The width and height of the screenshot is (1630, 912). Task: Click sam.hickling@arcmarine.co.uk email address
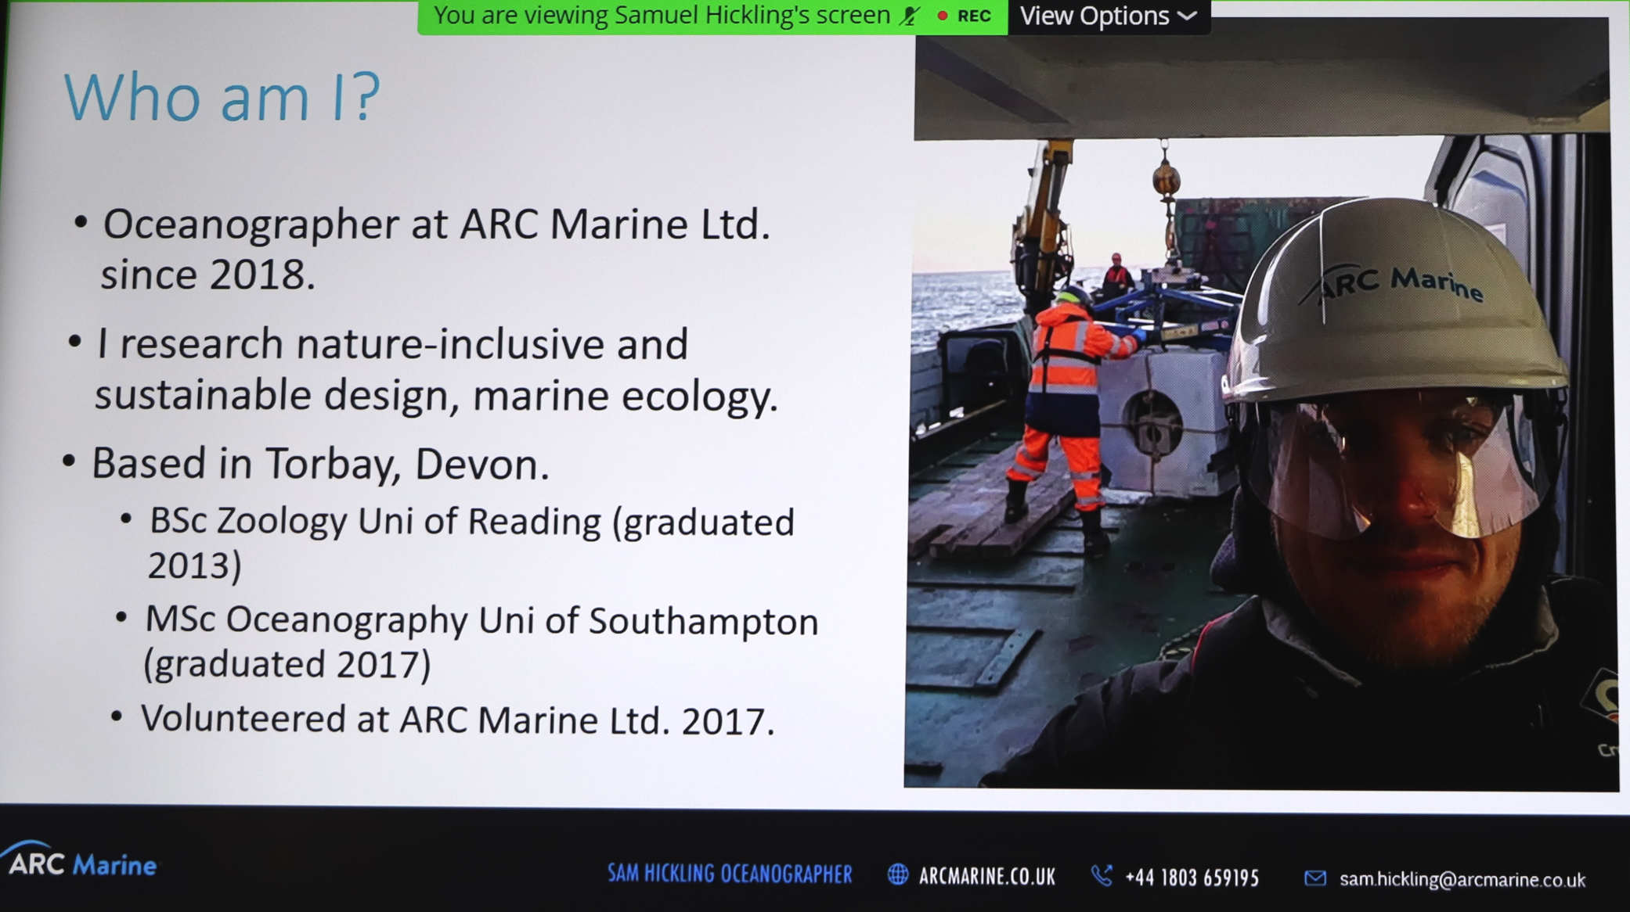point(1462,879)
